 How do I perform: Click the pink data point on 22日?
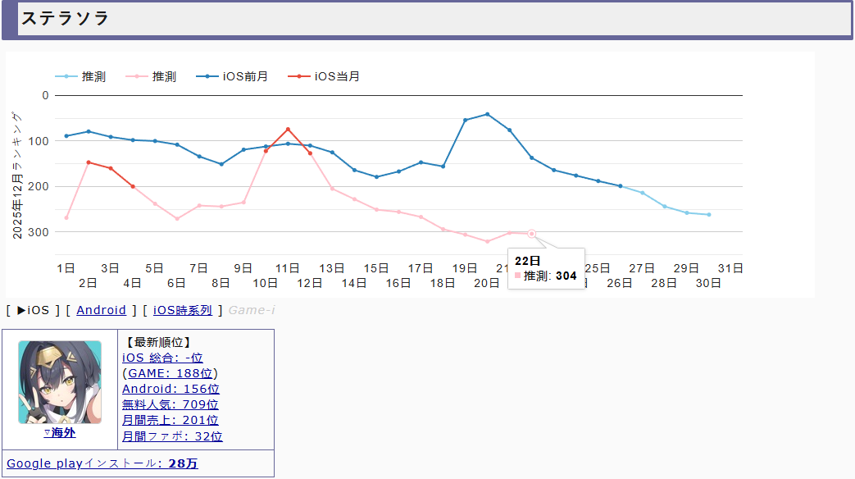click(532, 234)
